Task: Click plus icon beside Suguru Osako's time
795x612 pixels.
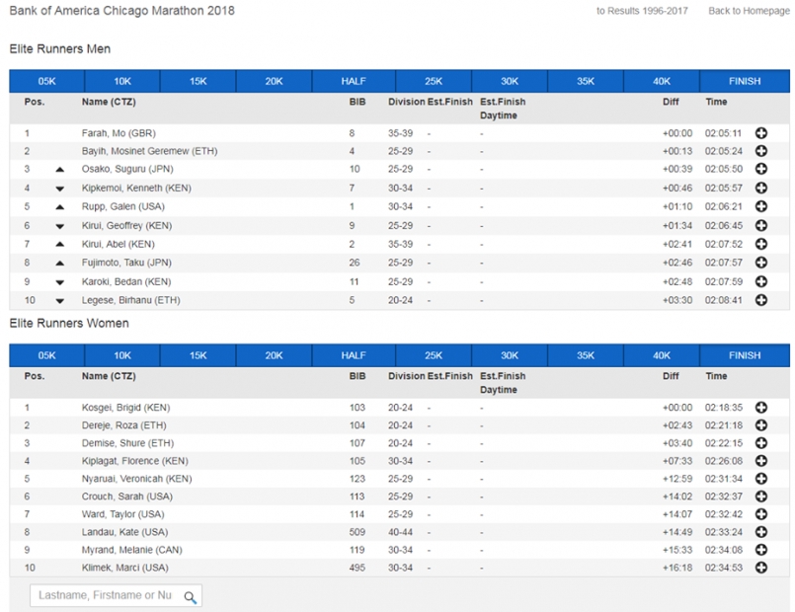Action: (x=761, y=170)
